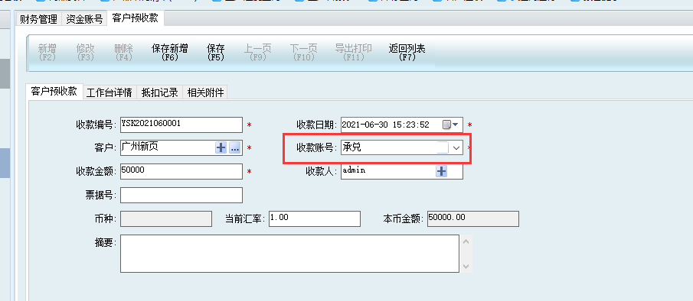Click 导出打印 (F11) toolbar item
Screen dimensions: 693x301
[x=354, y=52]
